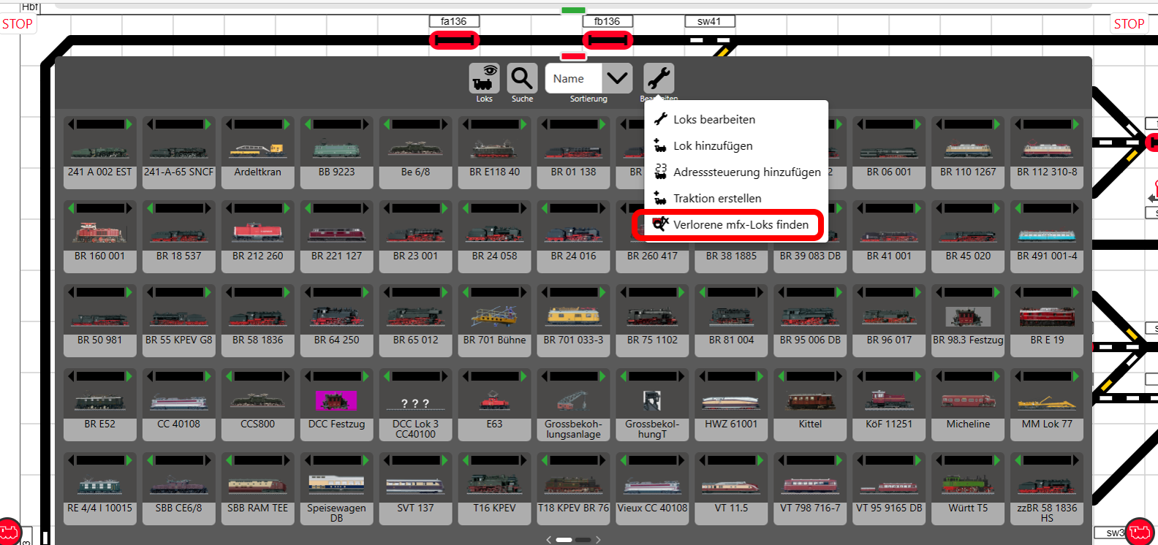
Task: Select locomotive BR 45 020
Action: tap(969, 237)
